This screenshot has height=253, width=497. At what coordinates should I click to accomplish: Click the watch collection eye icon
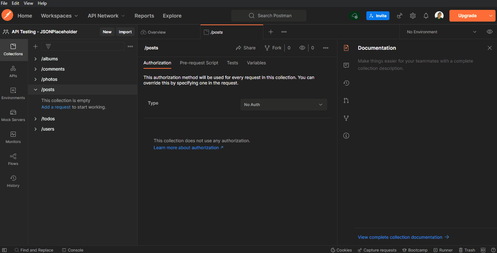point(302,48)
